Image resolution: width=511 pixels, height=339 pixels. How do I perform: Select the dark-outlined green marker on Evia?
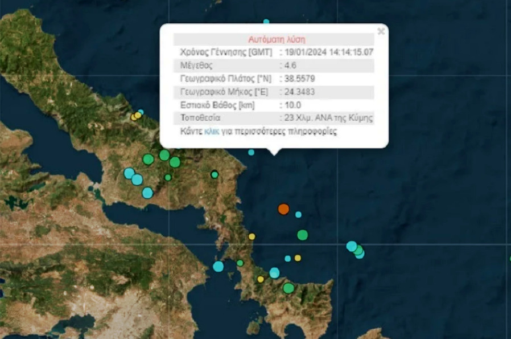pos(215,174)
